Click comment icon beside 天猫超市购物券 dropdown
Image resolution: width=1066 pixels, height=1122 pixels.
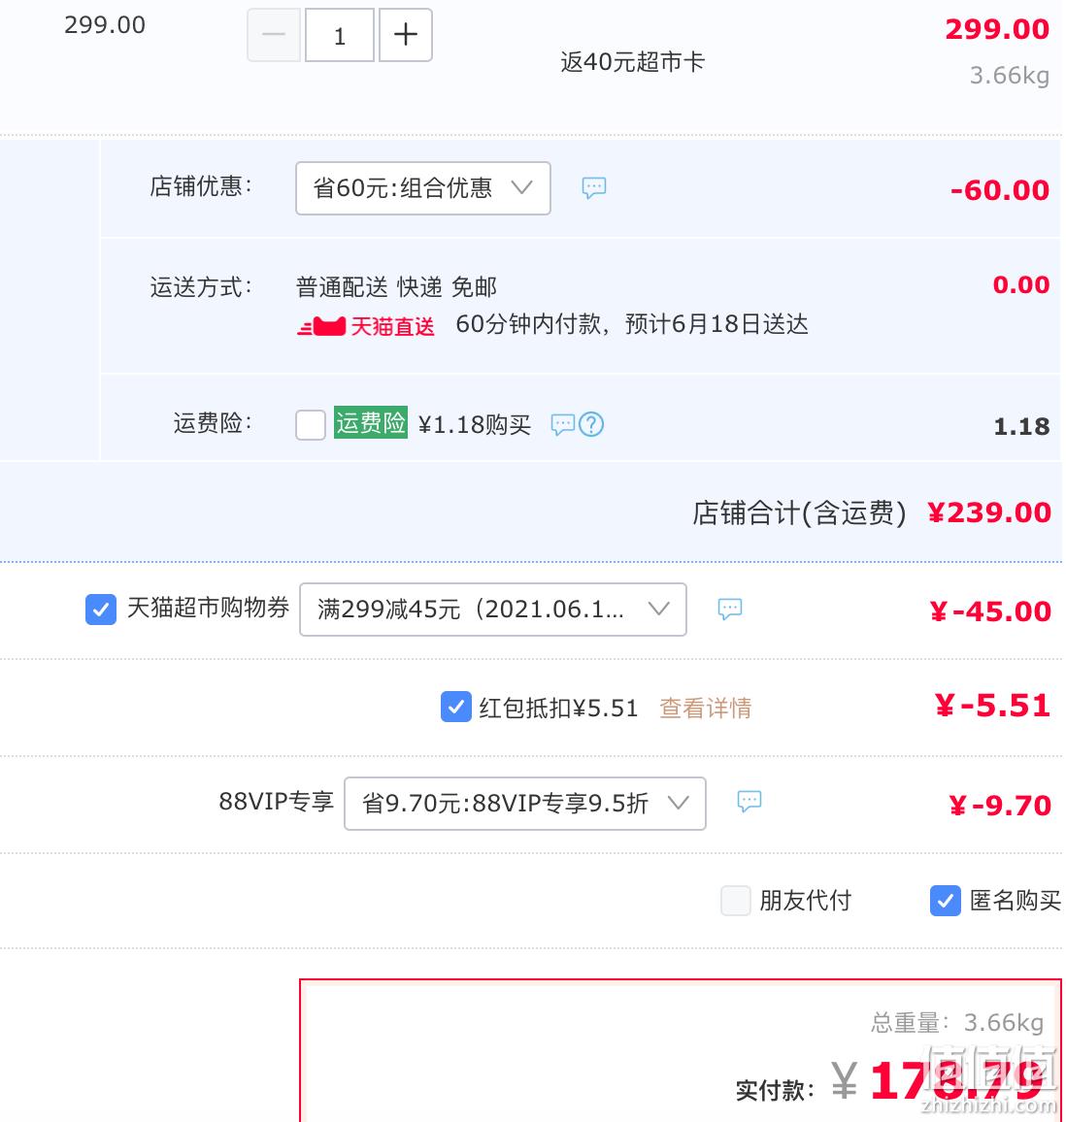729,609
